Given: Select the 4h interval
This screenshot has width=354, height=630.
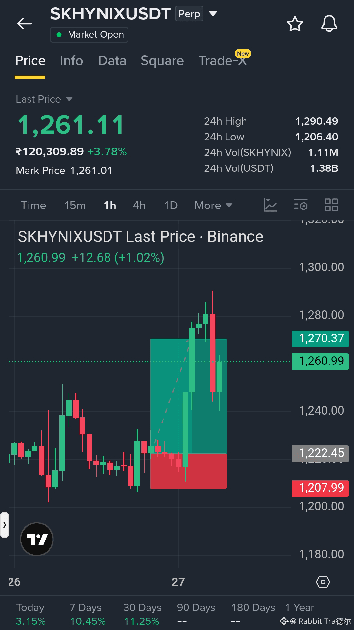Looking at the screenshot, I should tap(139, 205).
